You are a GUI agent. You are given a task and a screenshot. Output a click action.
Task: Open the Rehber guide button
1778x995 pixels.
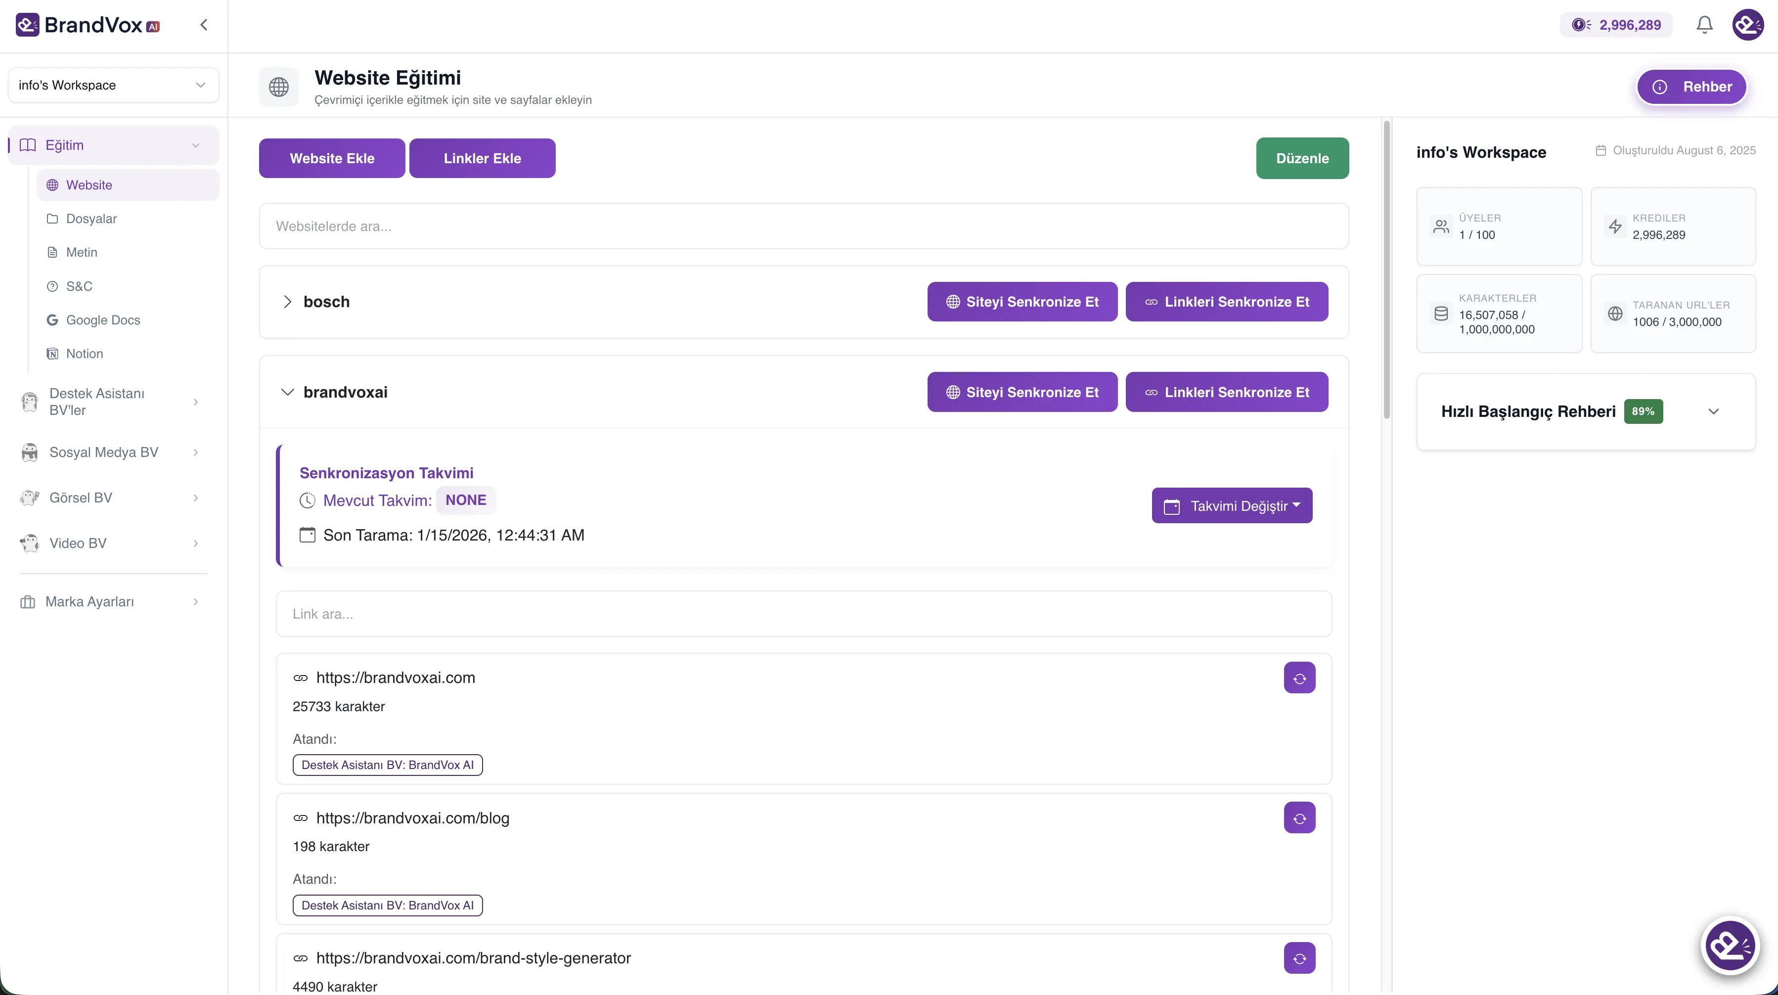pyautogui.click(x=1692, y=87)
